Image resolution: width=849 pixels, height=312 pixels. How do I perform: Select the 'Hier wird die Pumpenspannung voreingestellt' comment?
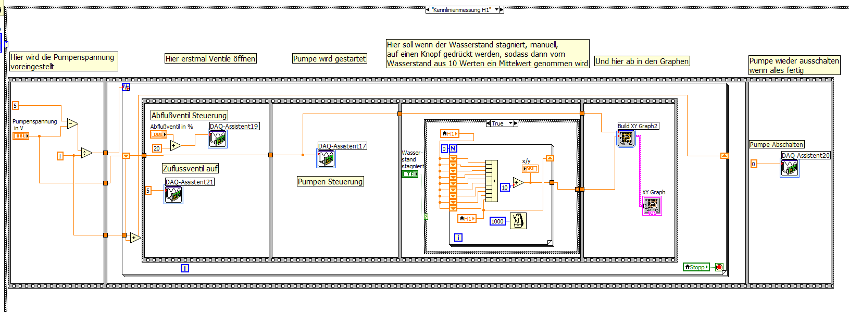[64, 61]
